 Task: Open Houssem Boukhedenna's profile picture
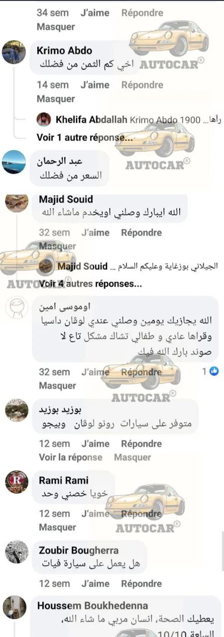click(14, 607)
